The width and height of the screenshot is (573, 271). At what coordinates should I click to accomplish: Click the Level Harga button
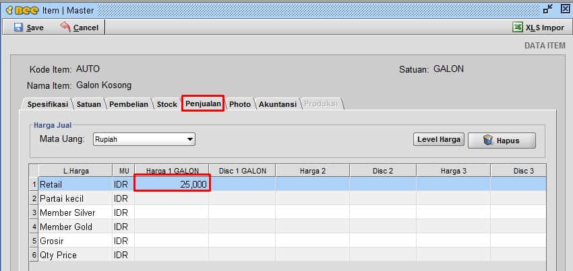(x=439, y=140)
